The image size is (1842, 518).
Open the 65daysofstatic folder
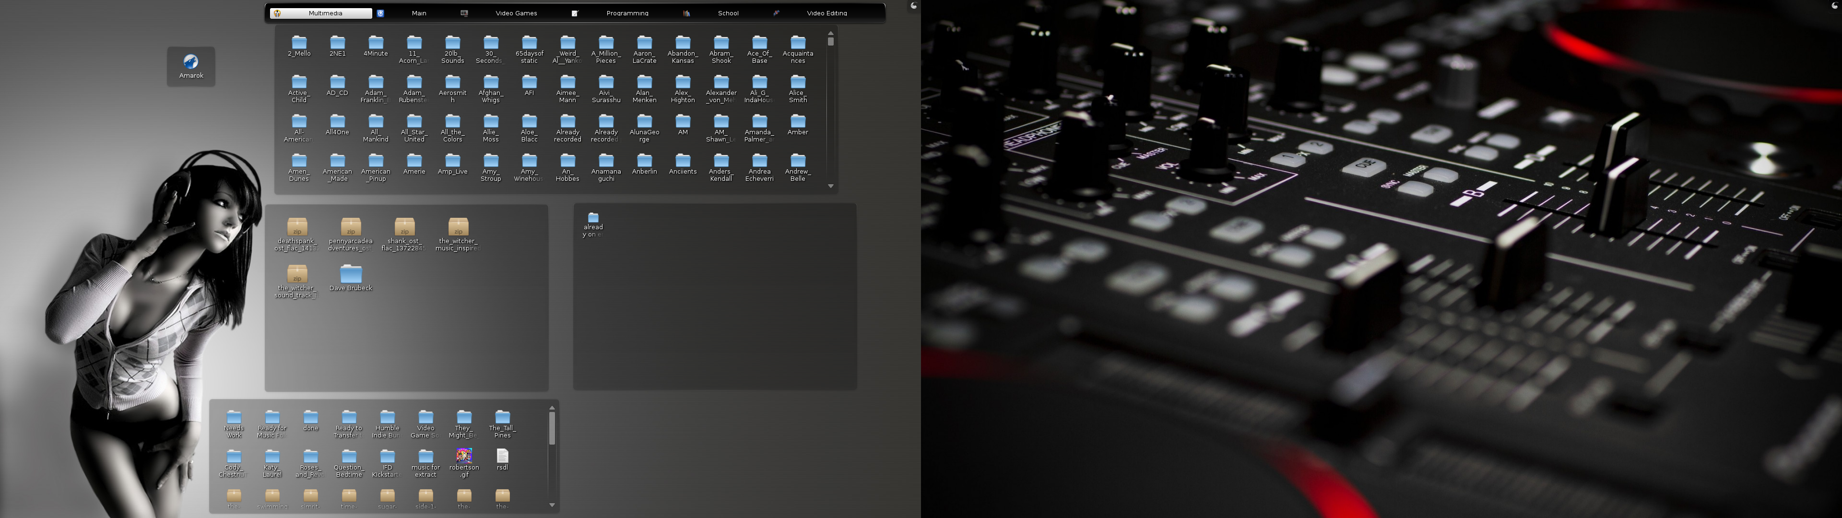pyautogui.click(x=529, y=48)
